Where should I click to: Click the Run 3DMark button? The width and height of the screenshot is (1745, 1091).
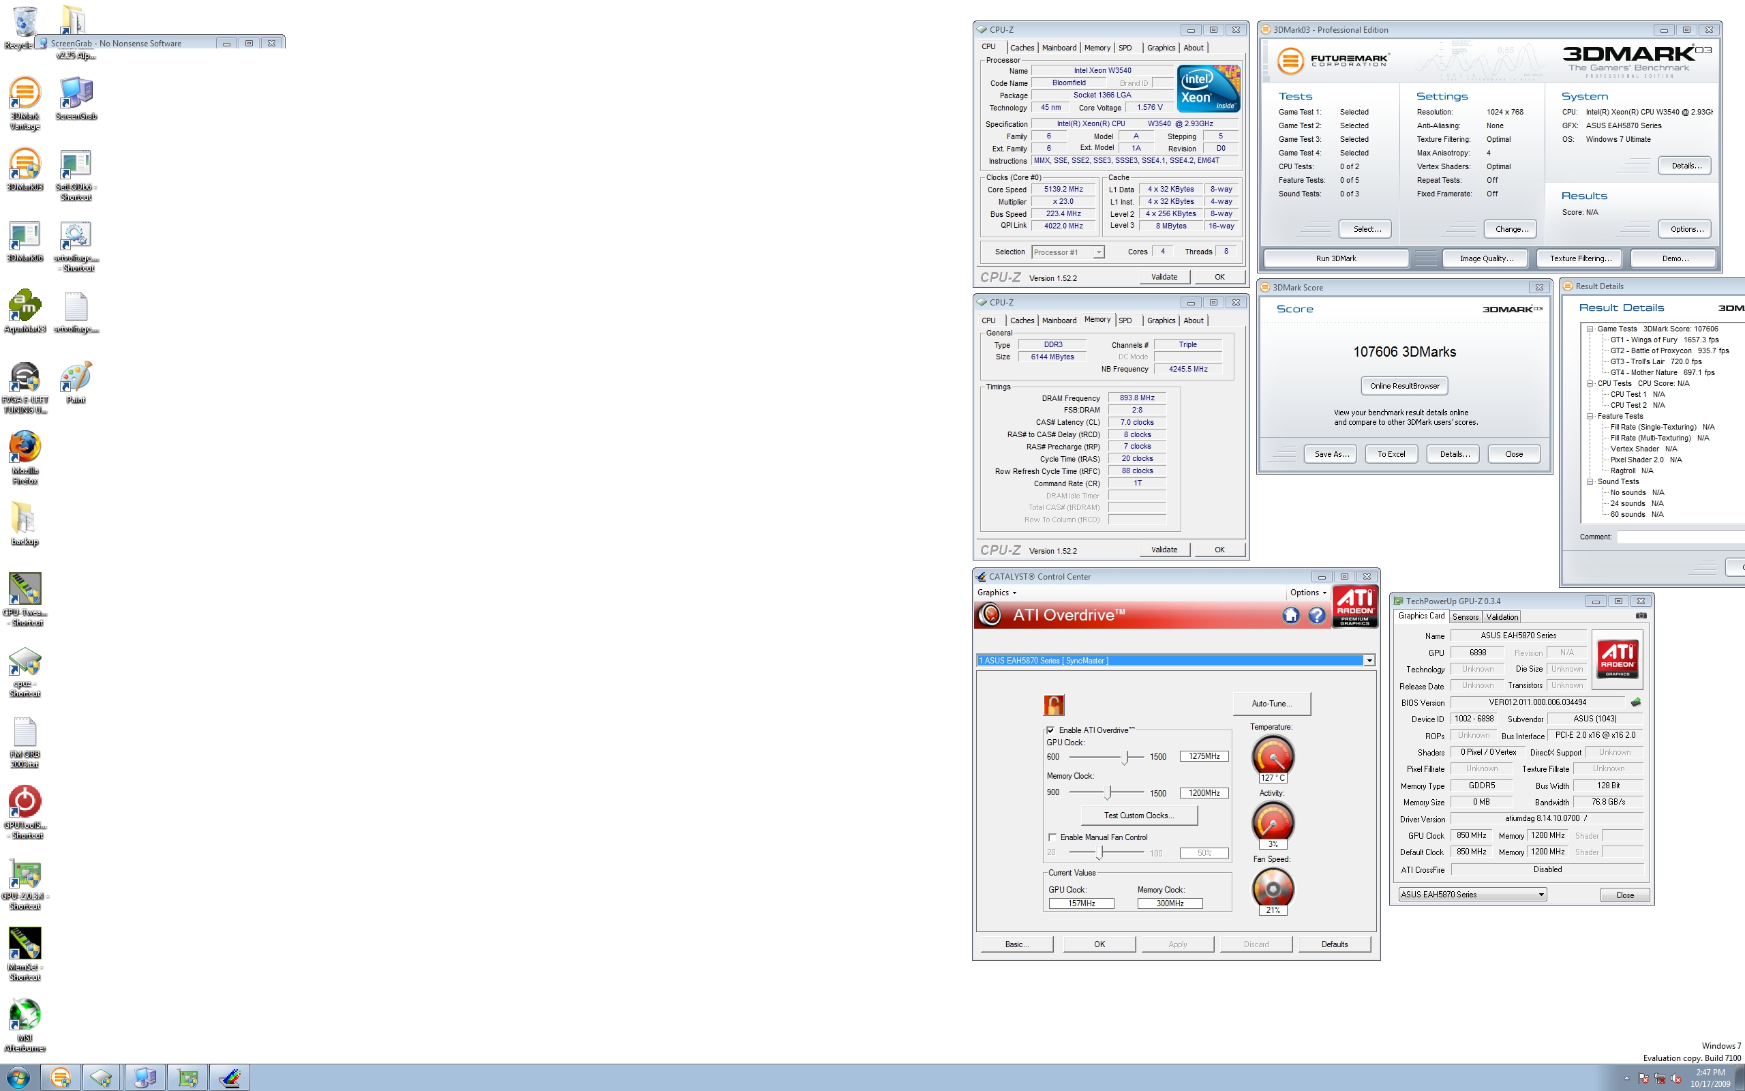pos(1335,258)
